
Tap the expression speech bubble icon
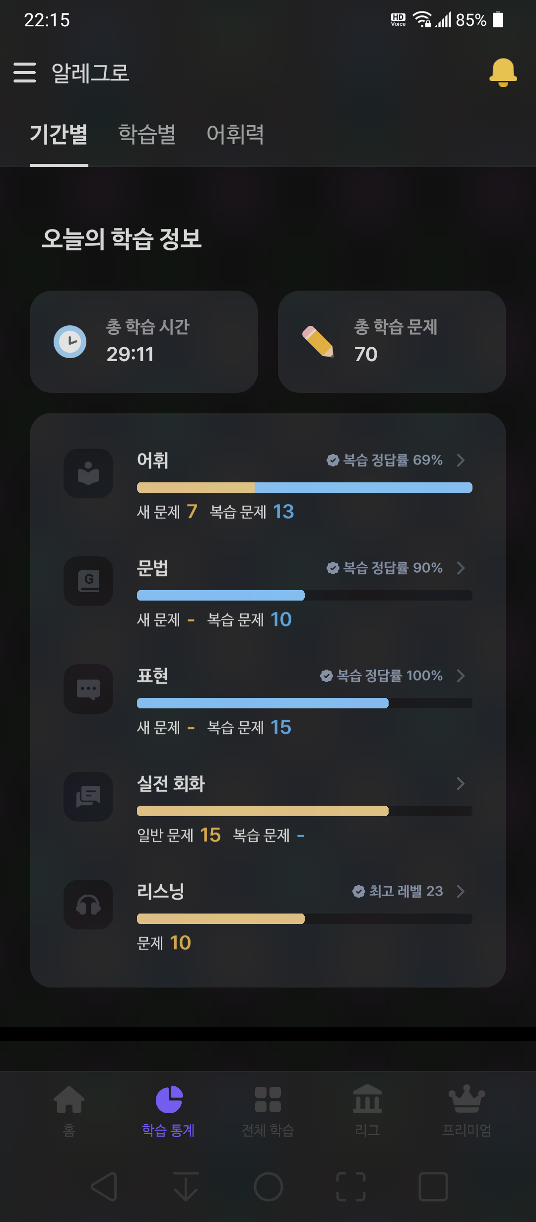(x=88, y=689)
